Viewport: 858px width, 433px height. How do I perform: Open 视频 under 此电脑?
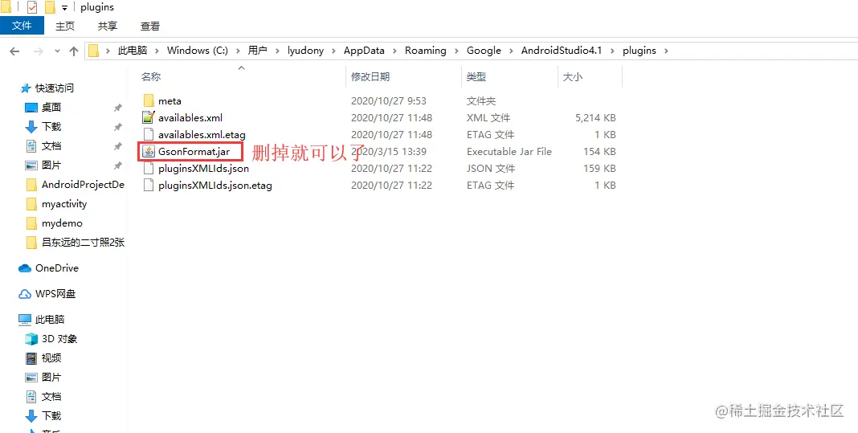tap(51, 358)
